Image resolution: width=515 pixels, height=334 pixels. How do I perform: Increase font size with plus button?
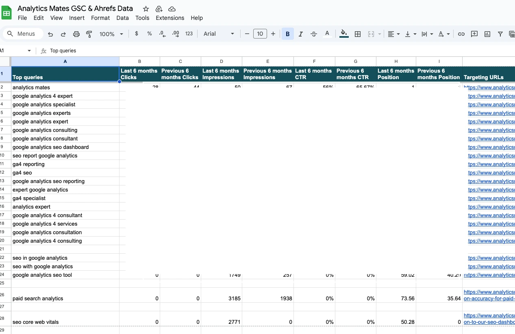tap(273, 34)
